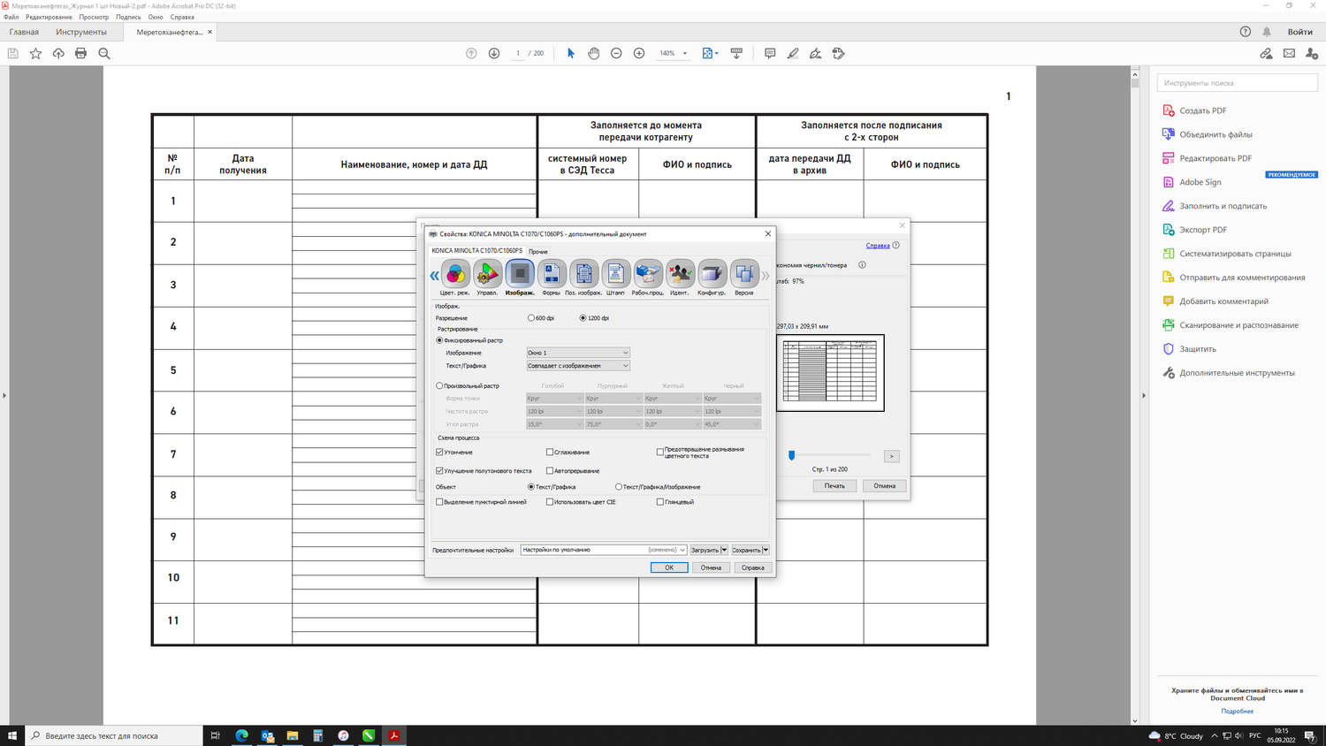The width and height of the screenshot is (1326, 746).
Task: Click the page slider in print preview
Action: click(792, 455)
